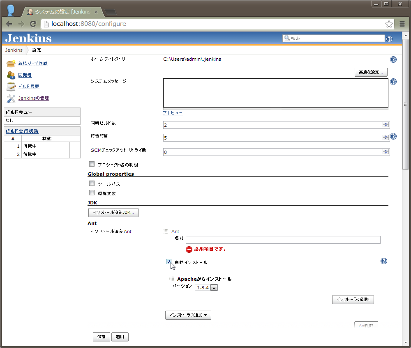Click drag handle beside Apacheからインストール
The height and width of the screenshot is (348, 411).
tap(172, 279)
